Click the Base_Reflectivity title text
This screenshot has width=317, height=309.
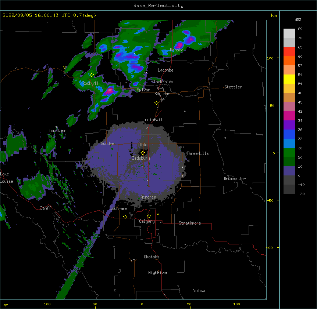tap(158, 6)
